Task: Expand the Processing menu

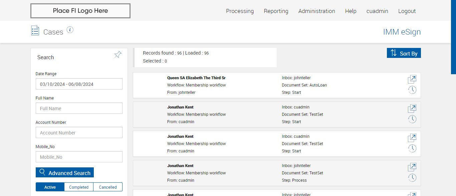Action: click(240, 11)
